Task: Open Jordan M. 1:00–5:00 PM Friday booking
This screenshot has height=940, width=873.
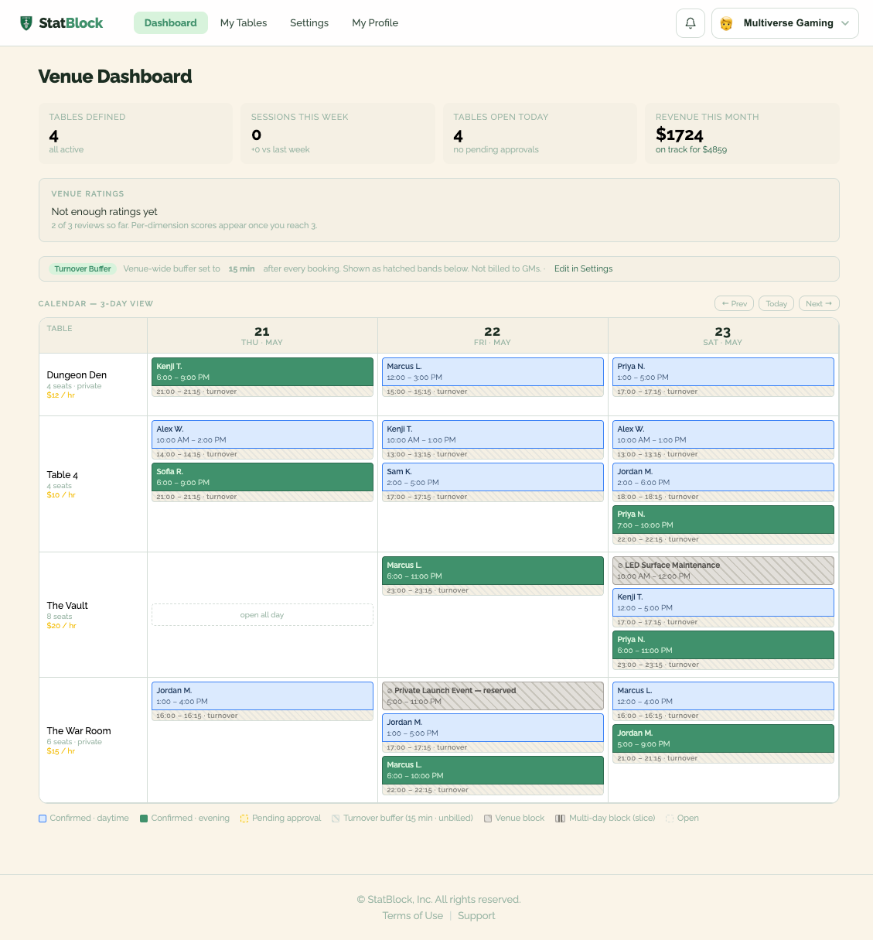Action: 493,727
